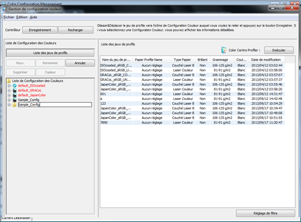Open the Aide menu
The image size is (301, 222).
(33, 17)
